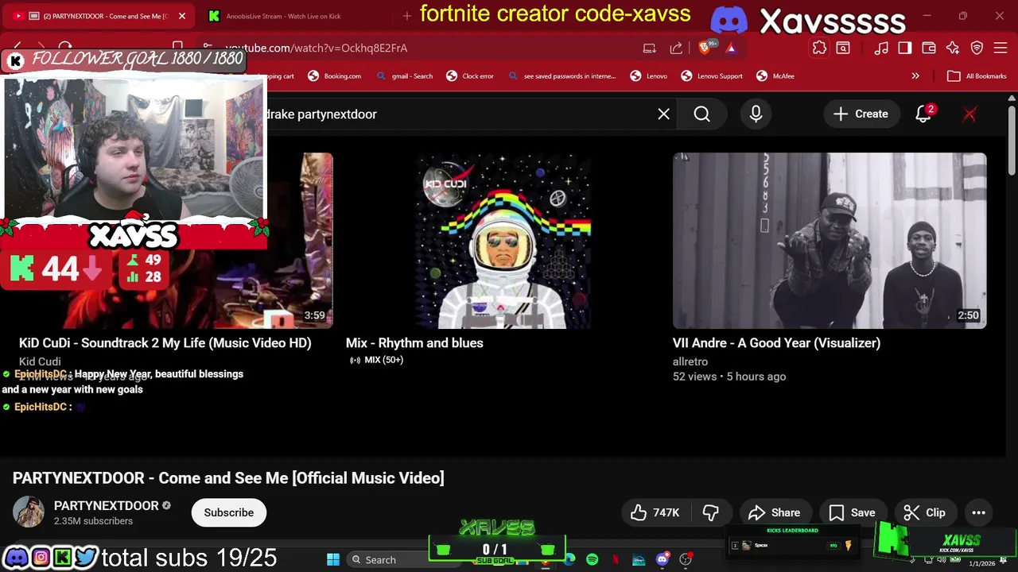Click the youtube.com address bar URL

pos(316,48)
